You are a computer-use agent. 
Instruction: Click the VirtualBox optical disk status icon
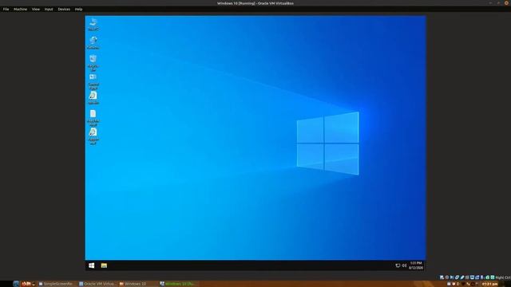[447, 277]
